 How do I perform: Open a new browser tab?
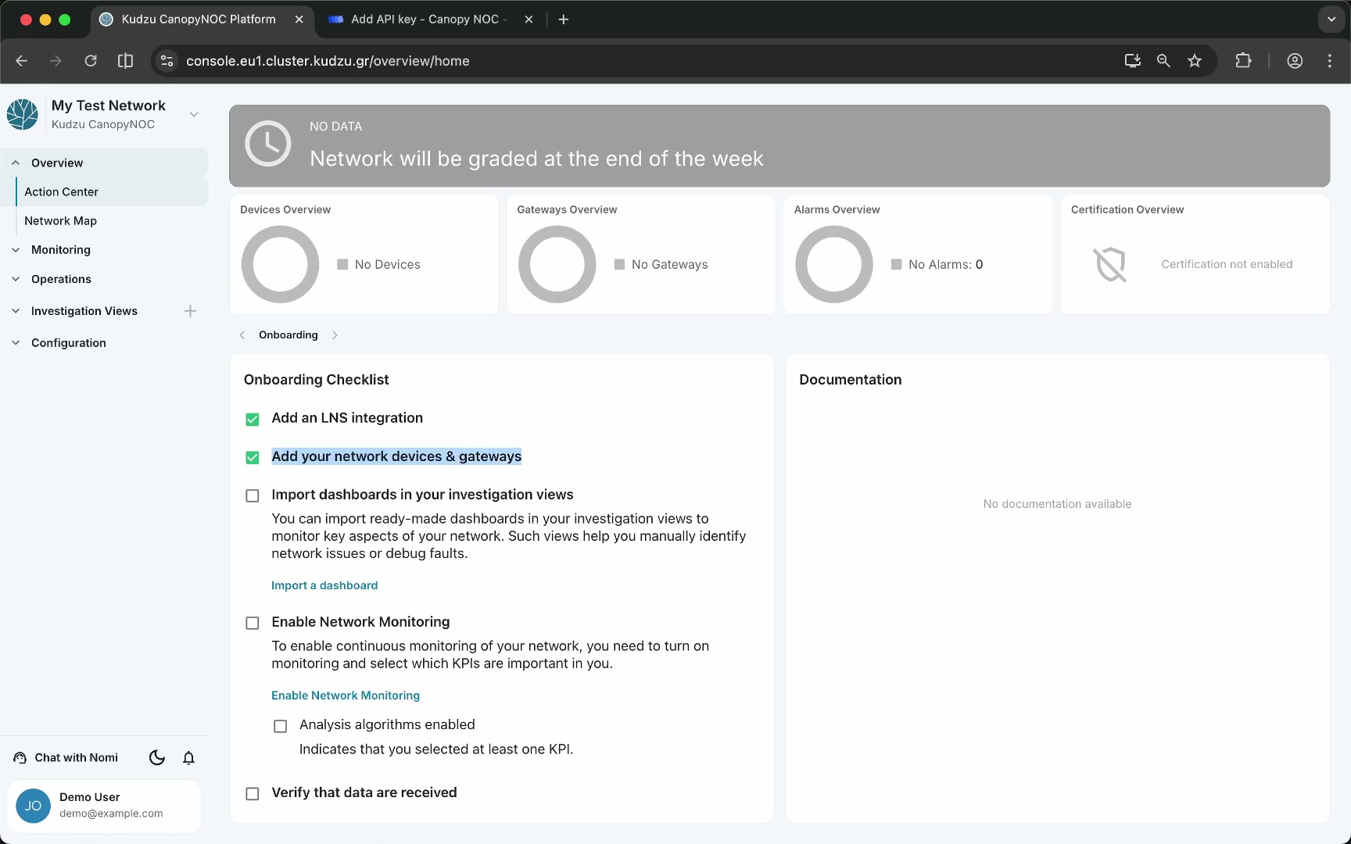point(564,20)
